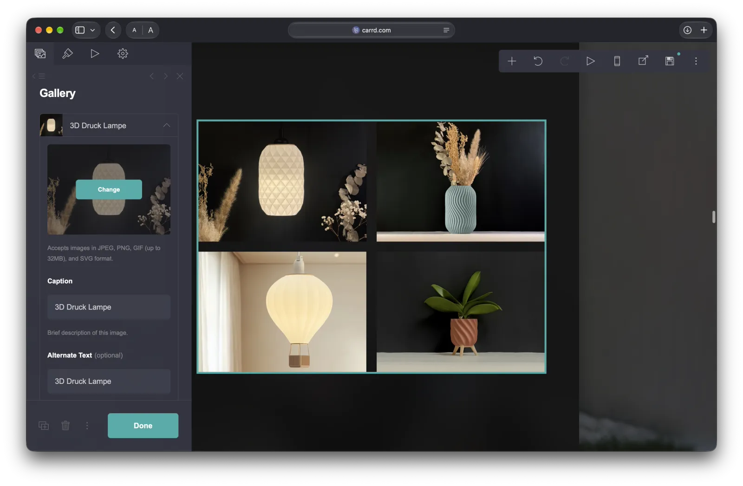Open the animation play tab in panel
Viewport: 743px width, 486px height.
tap(95, 53)
